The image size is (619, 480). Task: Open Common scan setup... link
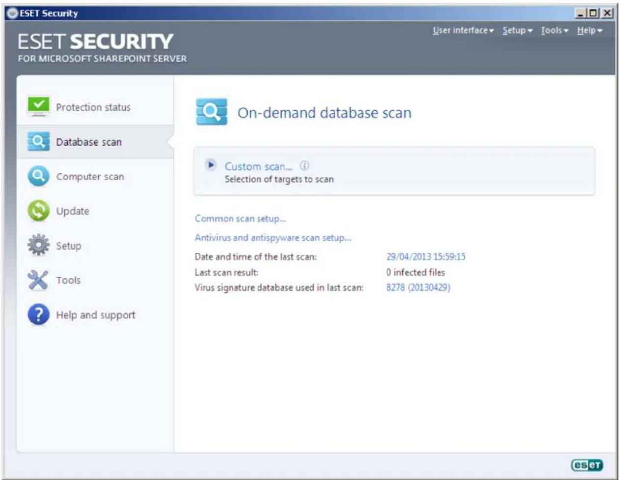[240, 219]
